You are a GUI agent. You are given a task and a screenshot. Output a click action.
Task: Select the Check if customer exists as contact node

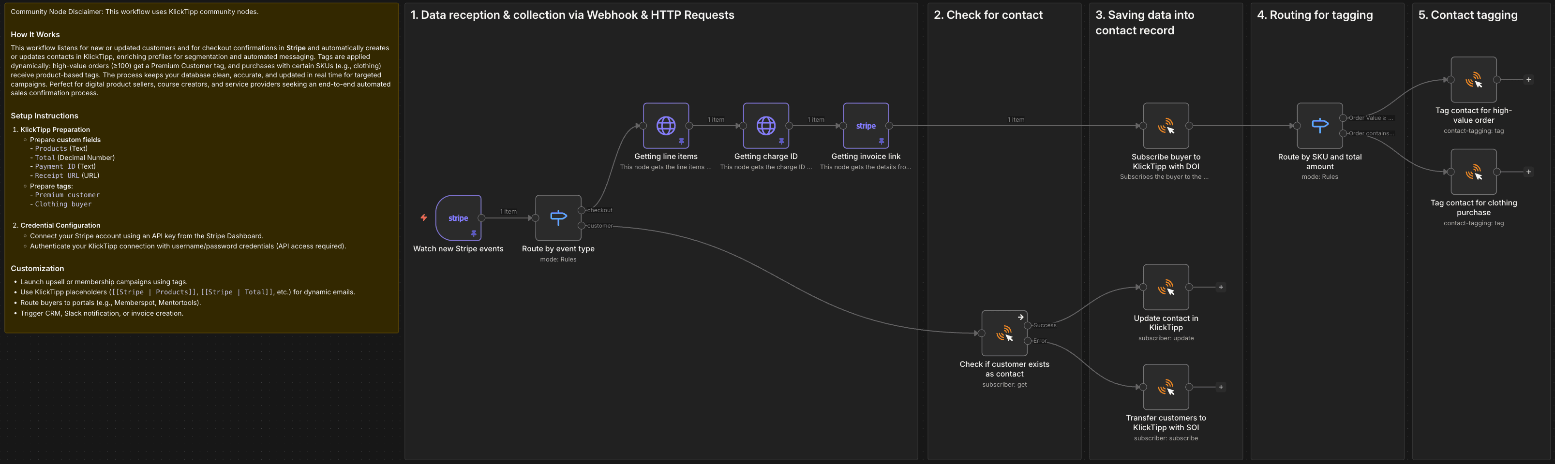click(x=1004, y=333)
